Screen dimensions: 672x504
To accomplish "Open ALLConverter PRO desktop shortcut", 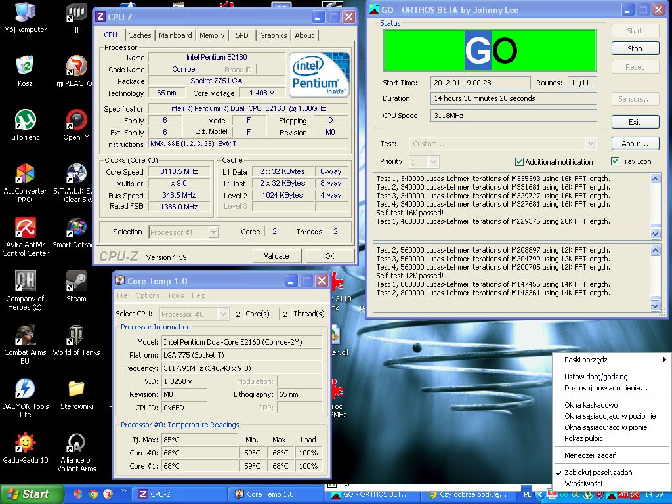I will [25, 173].
